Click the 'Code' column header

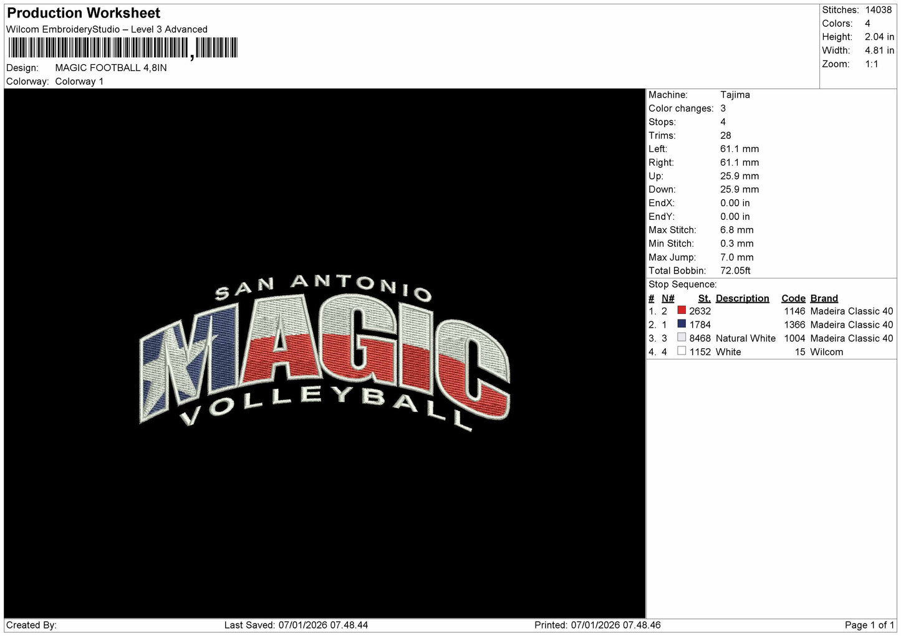pos(794,298)
